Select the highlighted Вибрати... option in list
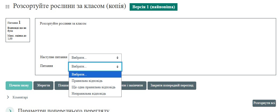 tap(95, 74)
